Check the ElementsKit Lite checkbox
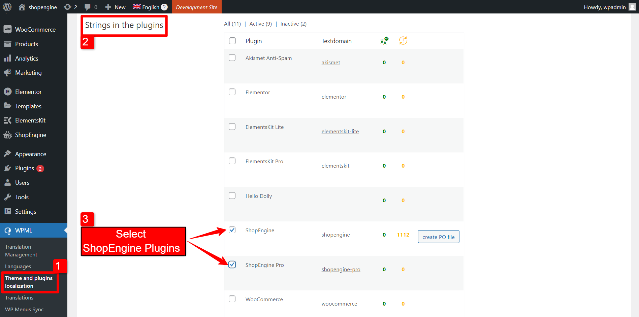The image size is (639, 317). click(232, 127)
